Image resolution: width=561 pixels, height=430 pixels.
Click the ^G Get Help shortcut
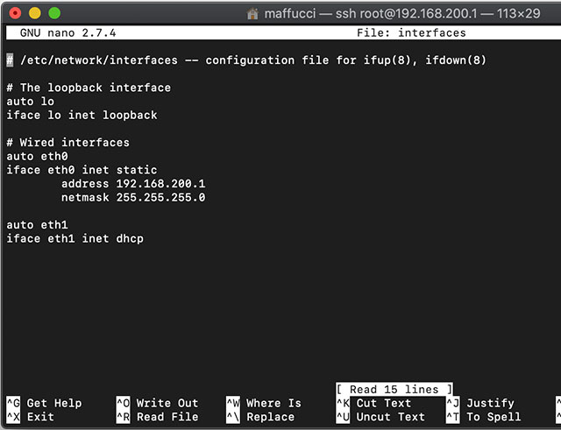(x=44, y=404)
